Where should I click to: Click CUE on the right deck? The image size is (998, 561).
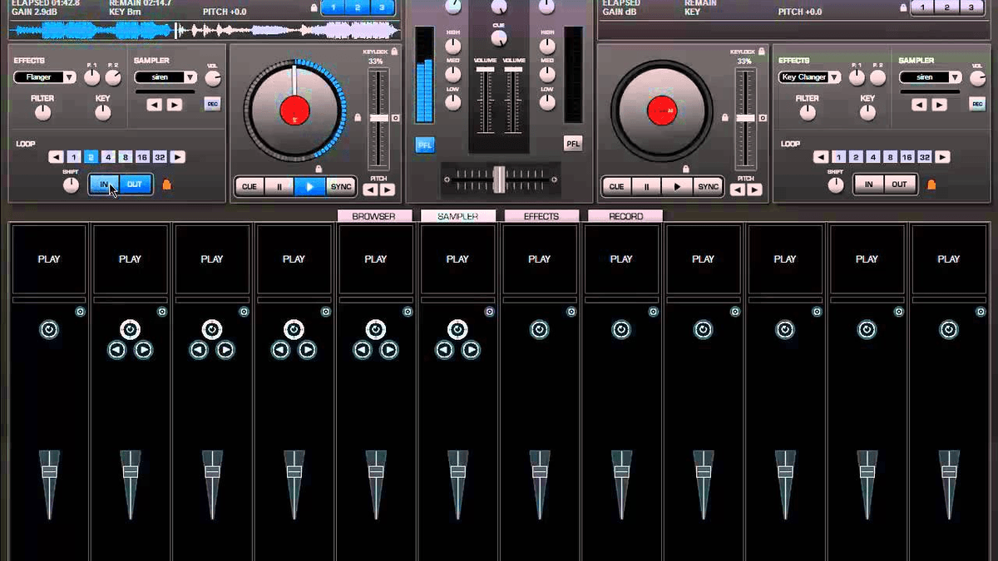(x=616, y=187)
